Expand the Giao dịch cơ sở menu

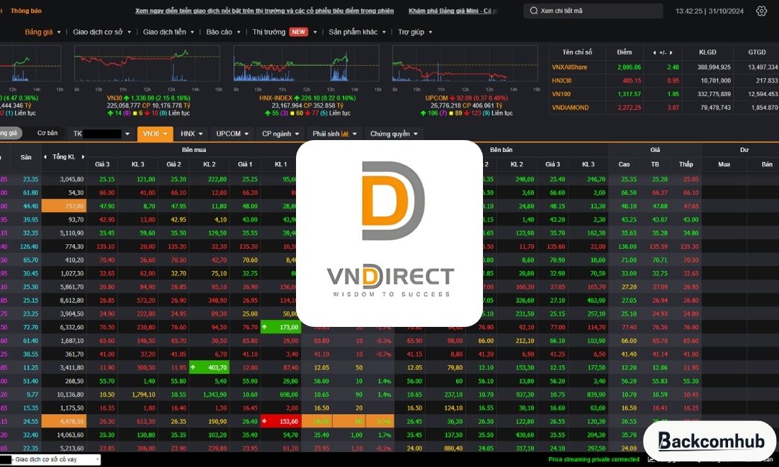102,32
